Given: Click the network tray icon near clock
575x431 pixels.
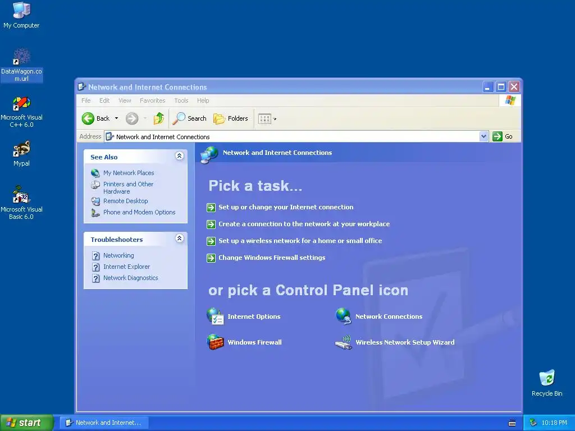Looking at the screenshot, I should click(533, 423).
